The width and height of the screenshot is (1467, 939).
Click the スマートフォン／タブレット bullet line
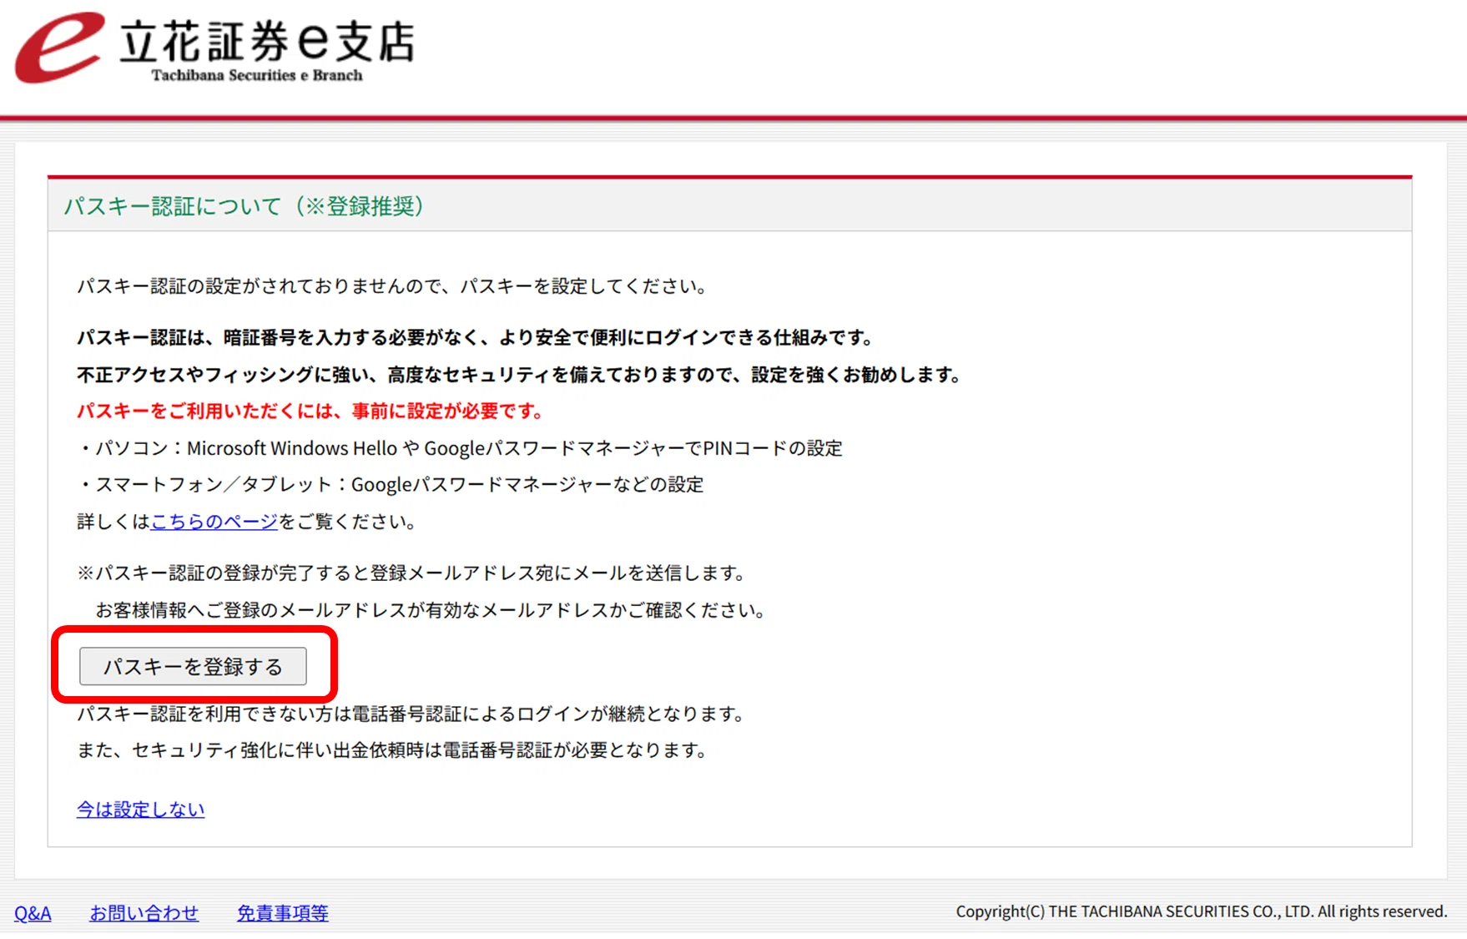[391, 485]
